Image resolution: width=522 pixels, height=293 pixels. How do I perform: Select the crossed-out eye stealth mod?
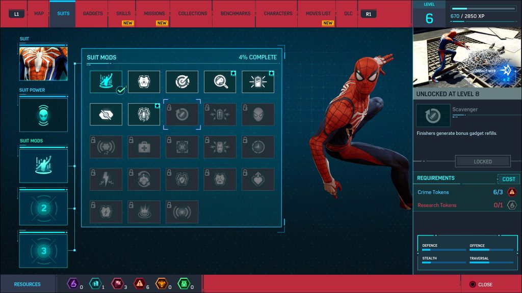pos(106,114)
